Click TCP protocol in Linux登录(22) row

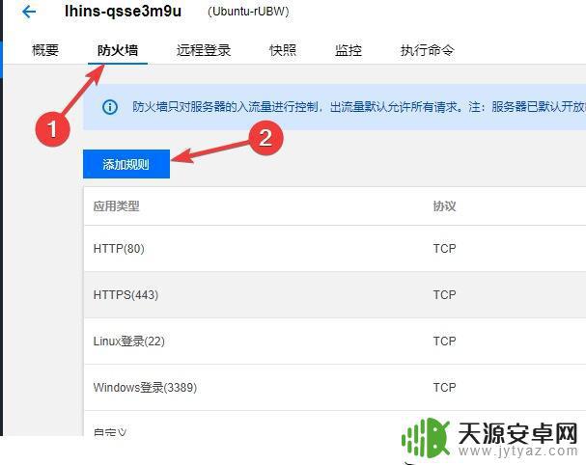click(444, 341)
